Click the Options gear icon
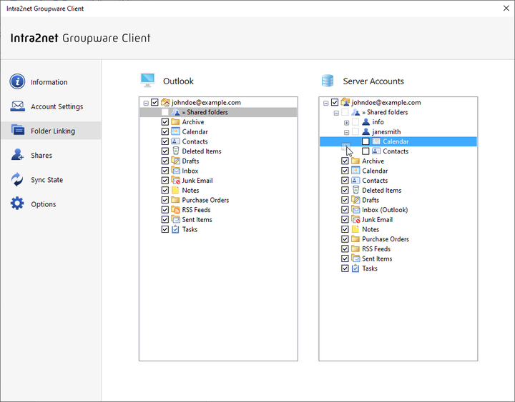515x402 pixels. tap(17, 203)
